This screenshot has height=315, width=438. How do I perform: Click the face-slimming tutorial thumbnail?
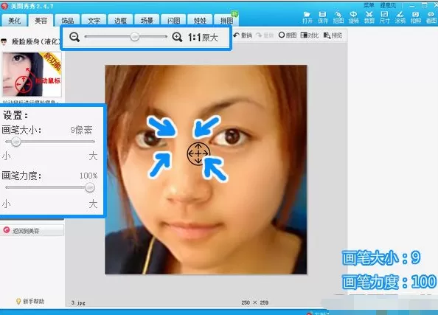pyautogui.click(x=32, y=75)
